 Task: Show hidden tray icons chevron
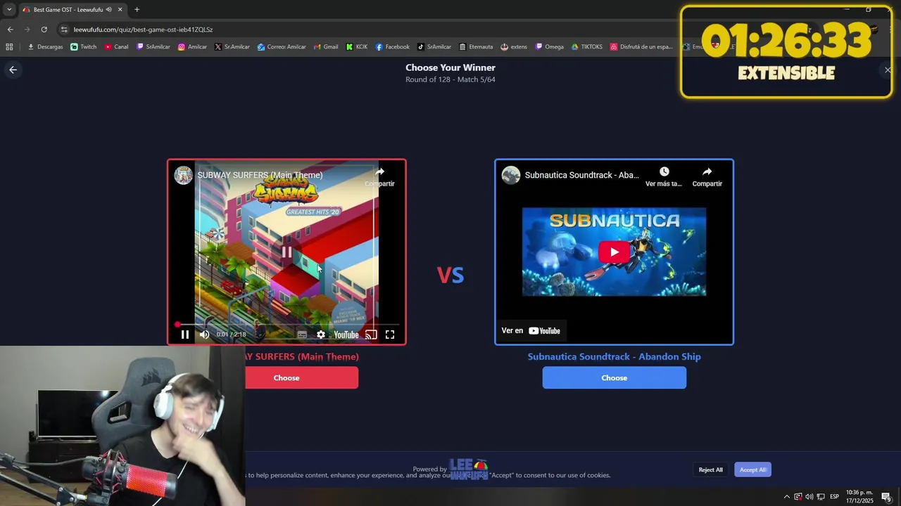coord(786,497)
